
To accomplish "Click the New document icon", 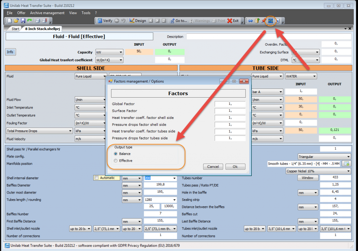I will 10,21.
